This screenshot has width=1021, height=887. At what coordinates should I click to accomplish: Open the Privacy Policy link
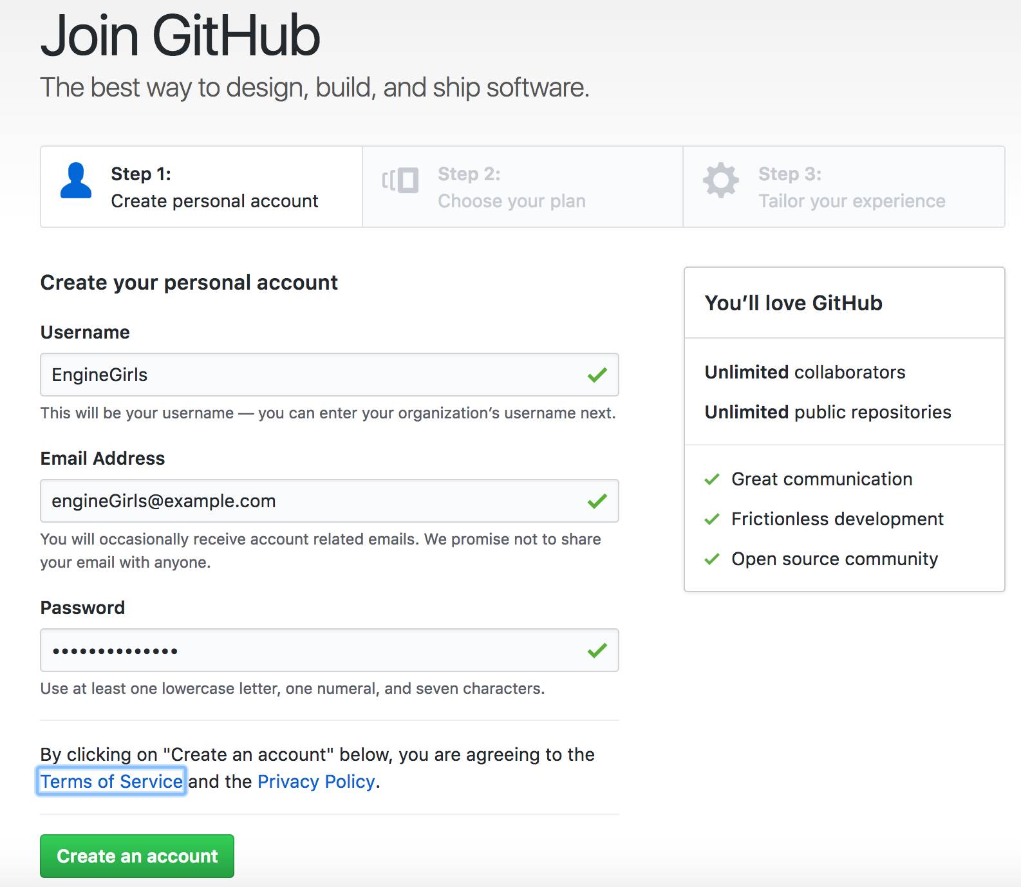[x=316, y=781]
